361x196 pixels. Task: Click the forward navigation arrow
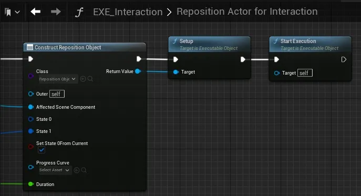(x=56, y=12)
